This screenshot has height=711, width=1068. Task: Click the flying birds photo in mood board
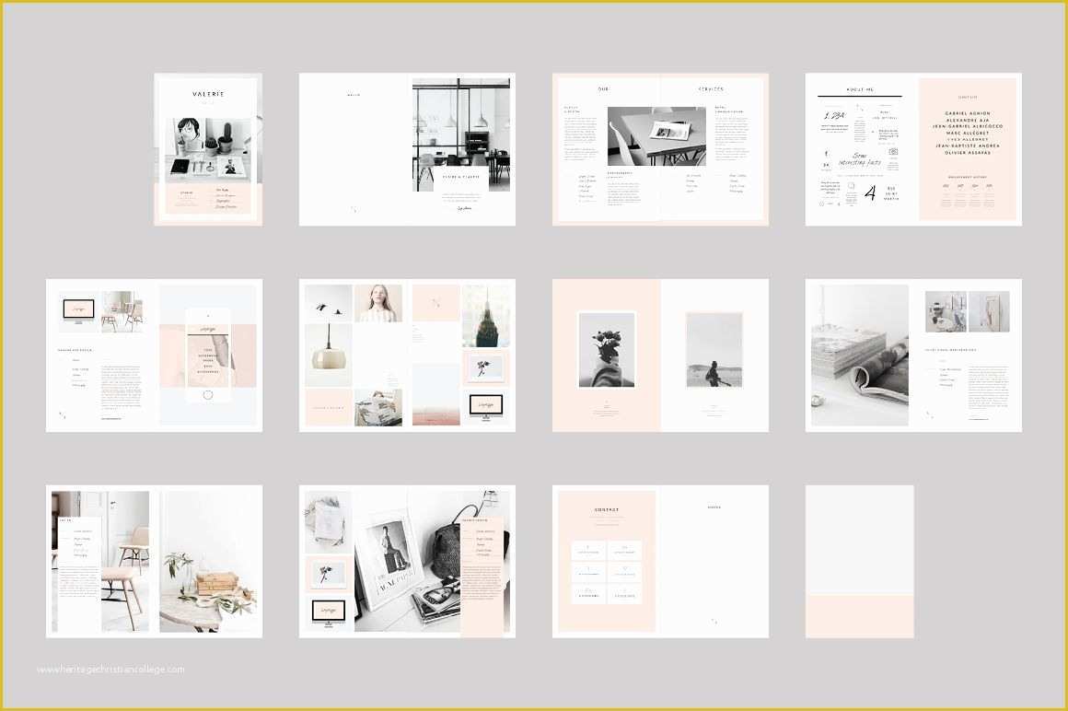pyautogui.click(x=329, y=303)
